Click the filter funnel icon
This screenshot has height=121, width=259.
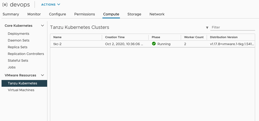207,28
